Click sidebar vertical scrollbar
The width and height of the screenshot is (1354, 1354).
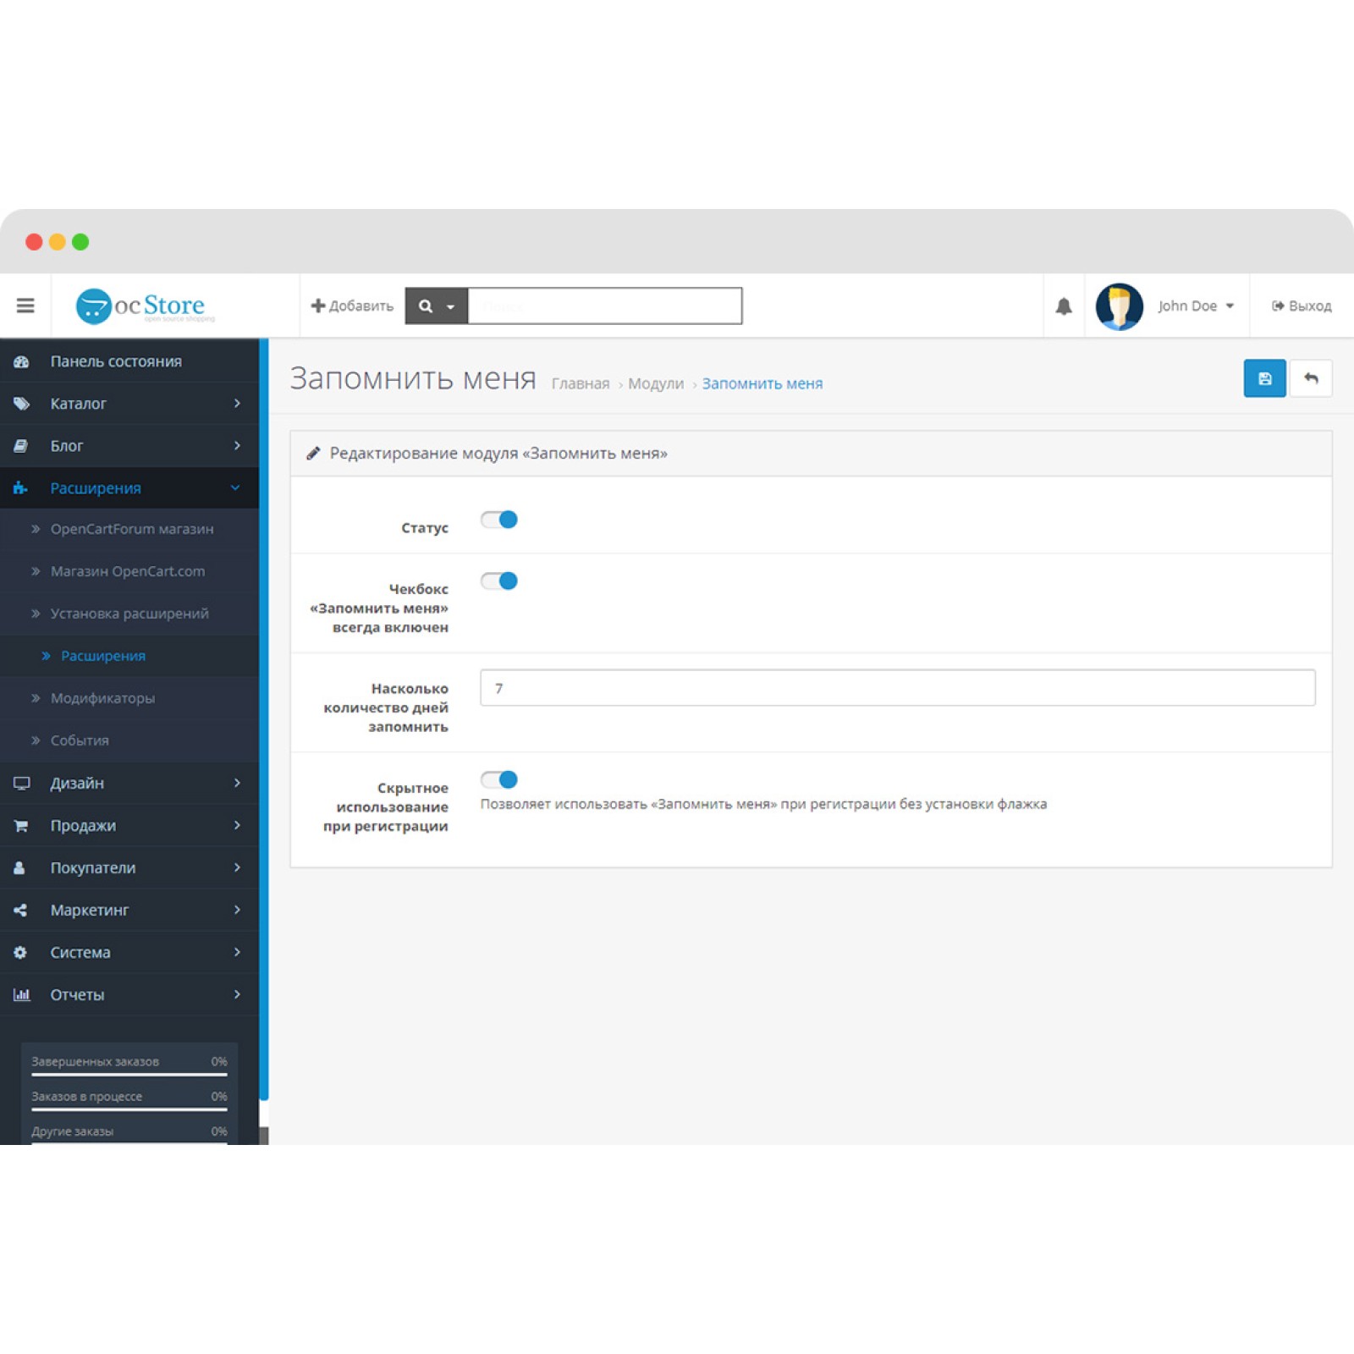coord(264,719)
